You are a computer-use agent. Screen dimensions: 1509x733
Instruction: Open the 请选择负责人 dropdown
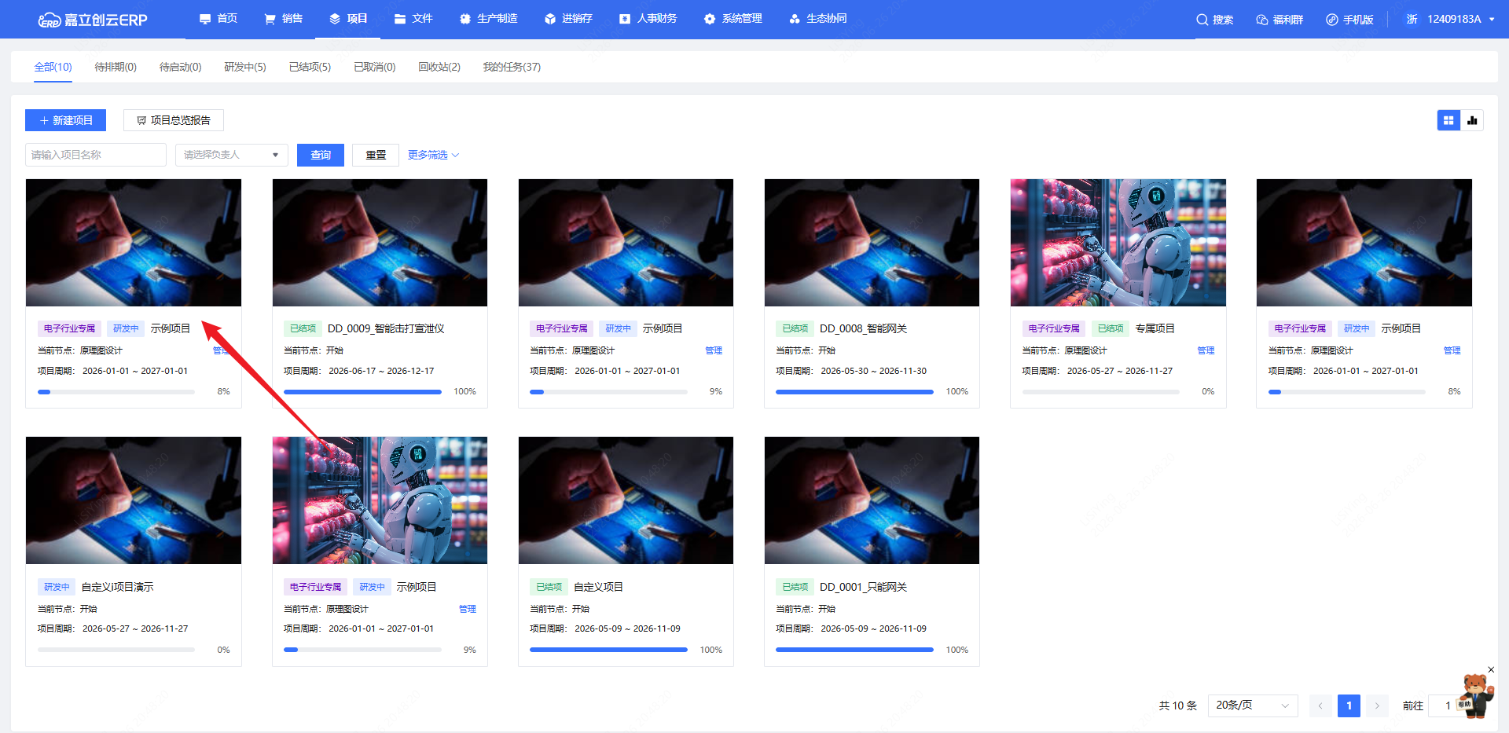coord(232,155)
